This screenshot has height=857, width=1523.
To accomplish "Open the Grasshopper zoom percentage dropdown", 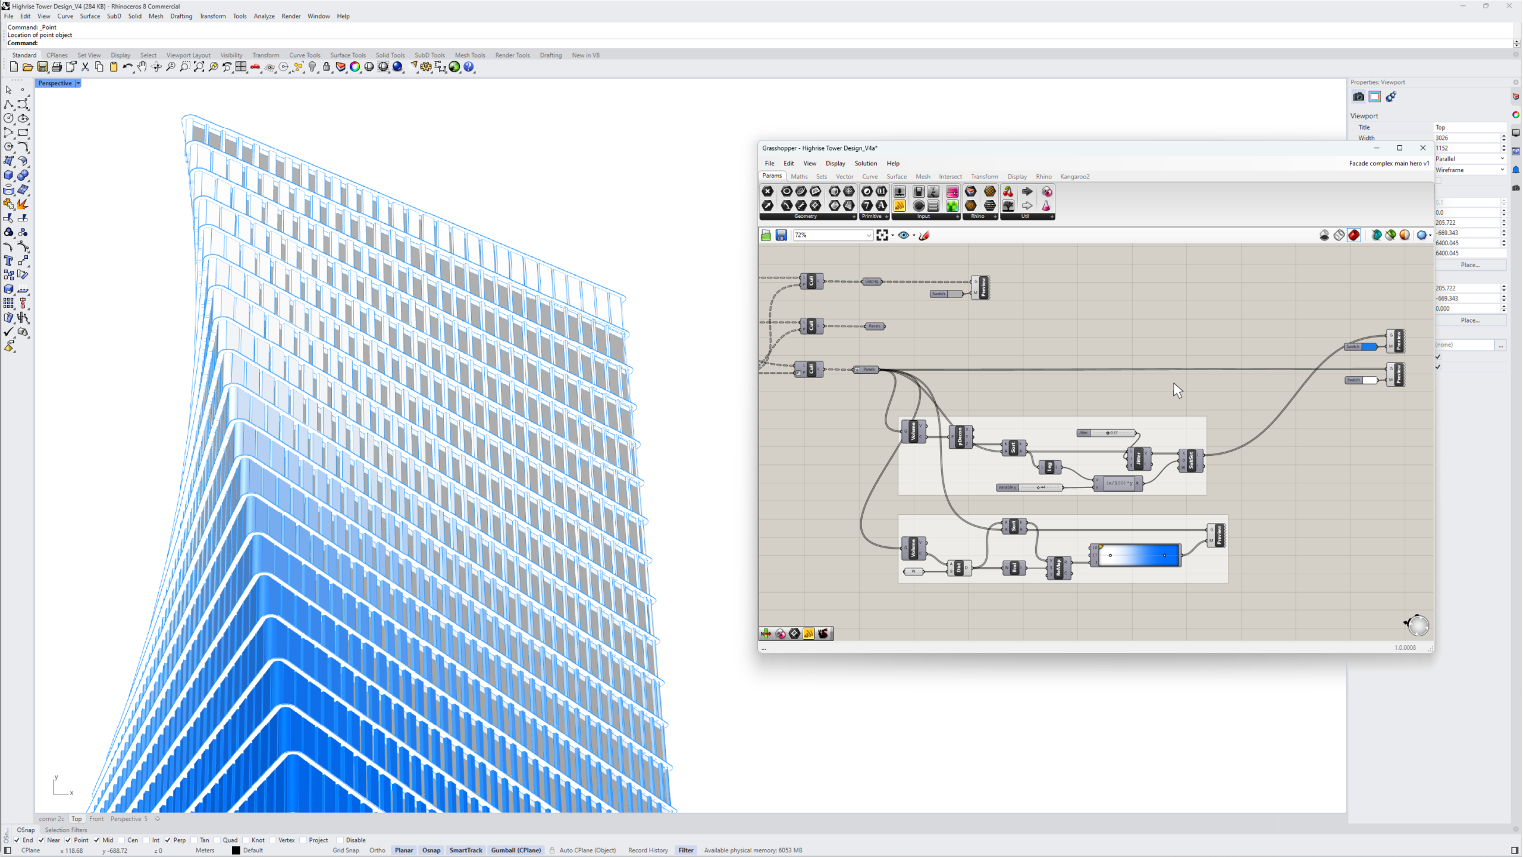I will click(x=869, y=235).
